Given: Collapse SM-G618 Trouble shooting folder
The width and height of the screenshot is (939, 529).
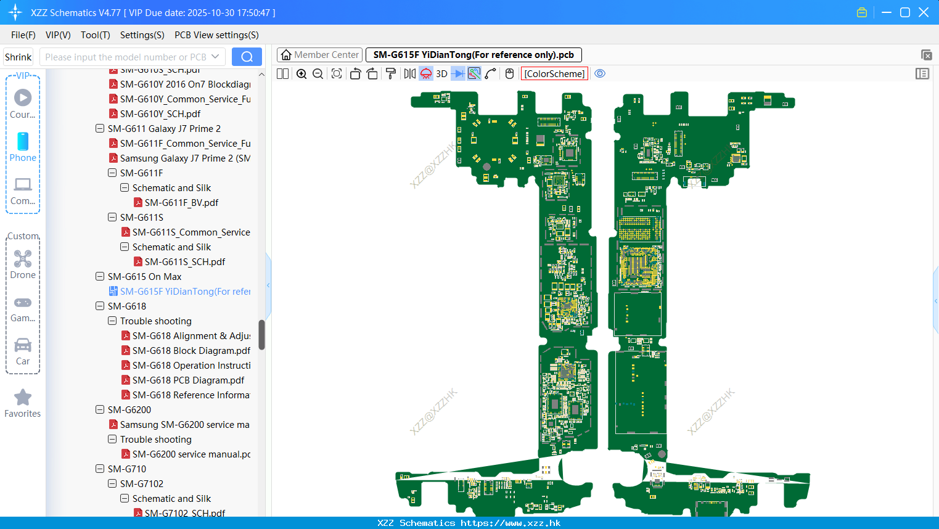Looking at the screenshot, I should [x=112, y=321].
